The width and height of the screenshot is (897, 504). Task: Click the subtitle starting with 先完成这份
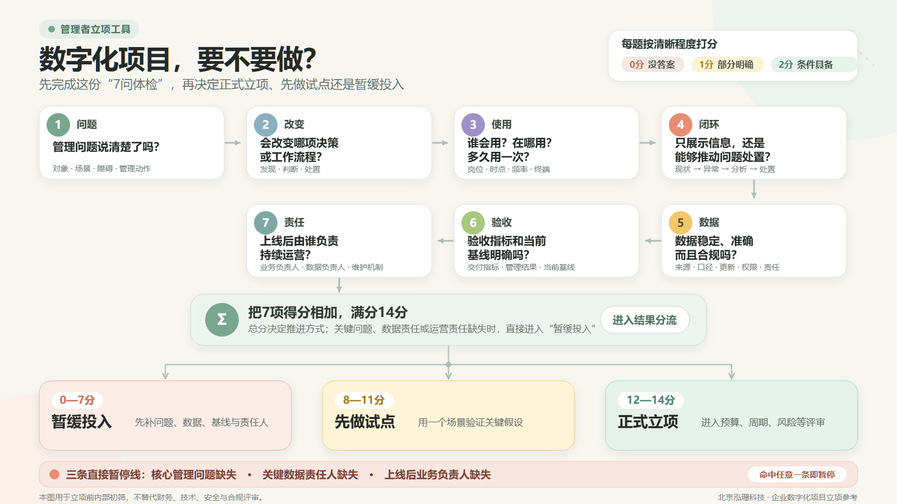click(x=221, y=85)
